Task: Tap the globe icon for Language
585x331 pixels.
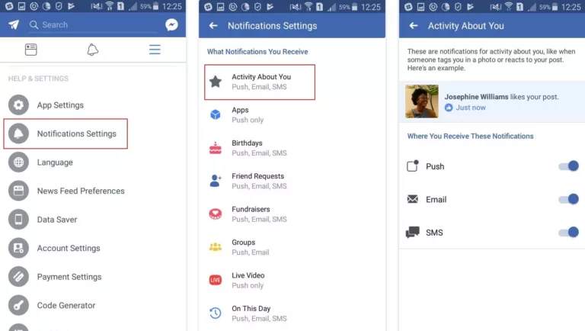Action: click(x=18, y=162)
